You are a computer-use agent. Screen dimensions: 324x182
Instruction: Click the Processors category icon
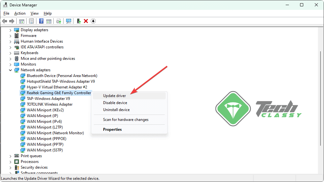17,162
